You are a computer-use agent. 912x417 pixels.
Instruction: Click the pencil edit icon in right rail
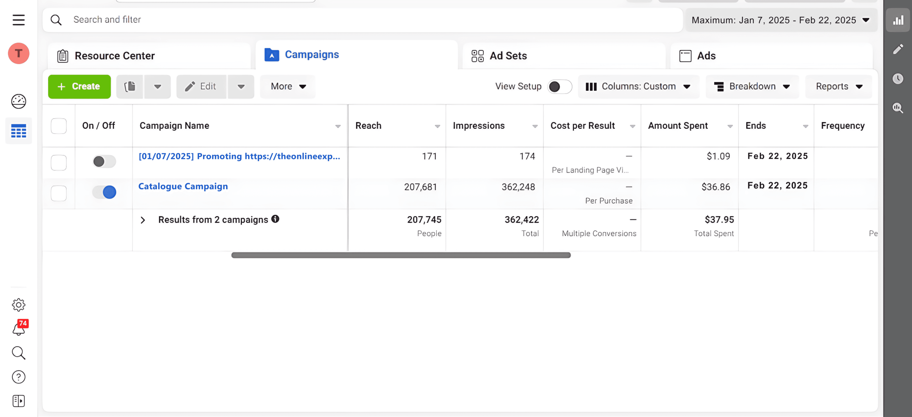tap(898, 49)
